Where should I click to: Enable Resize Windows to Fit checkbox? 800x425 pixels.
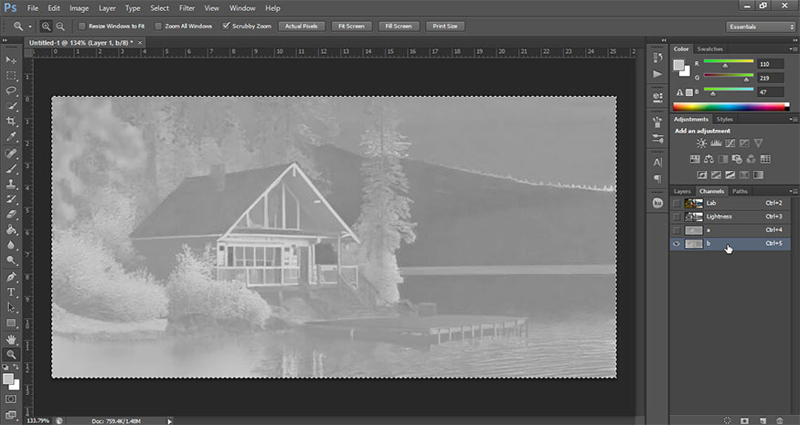[83, 27]
